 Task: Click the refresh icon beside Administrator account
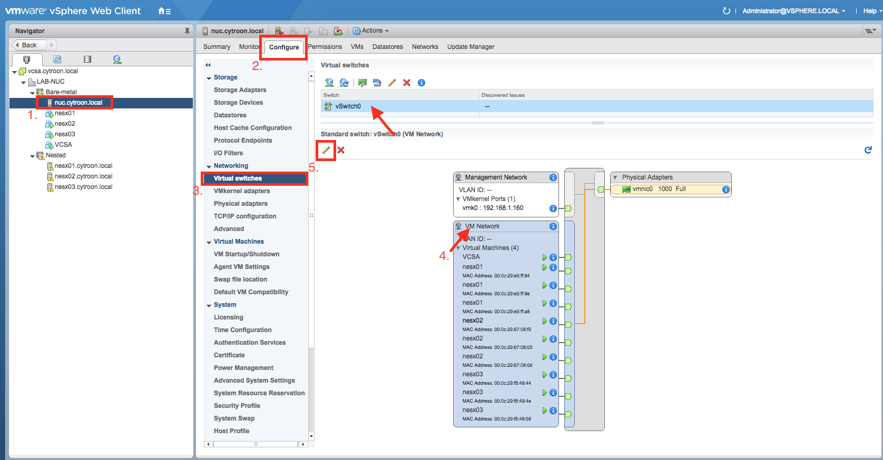[x=727, y=11]
